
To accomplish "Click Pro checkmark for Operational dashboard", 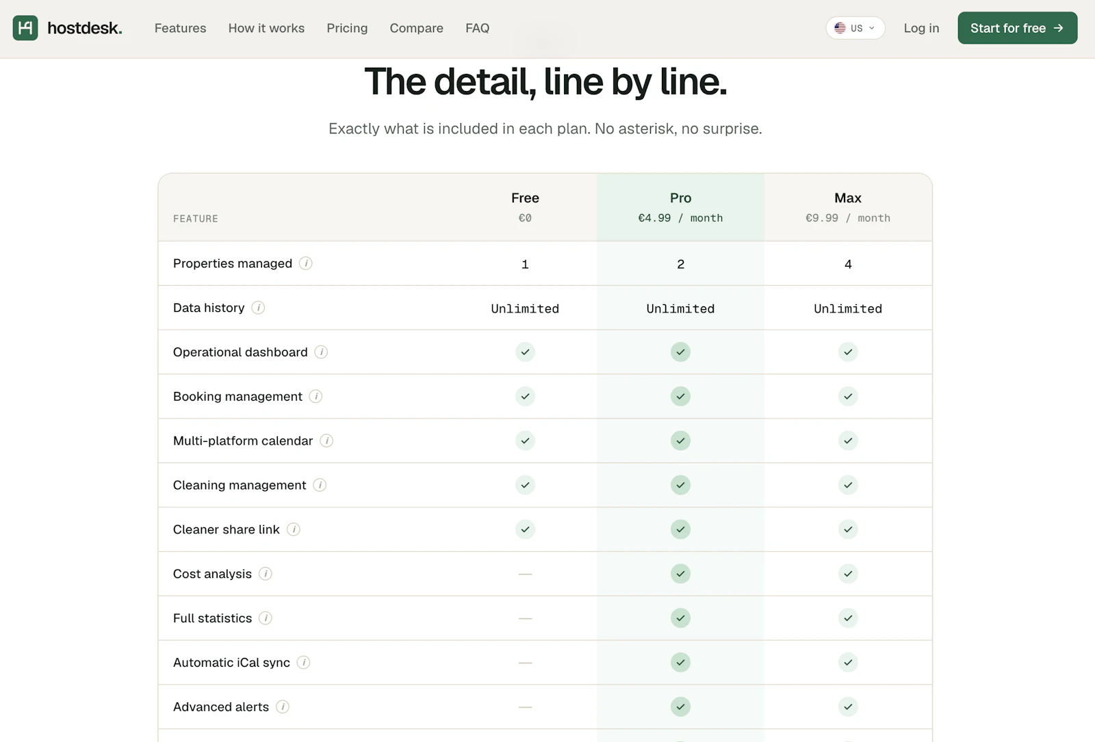I will point(680,352).
